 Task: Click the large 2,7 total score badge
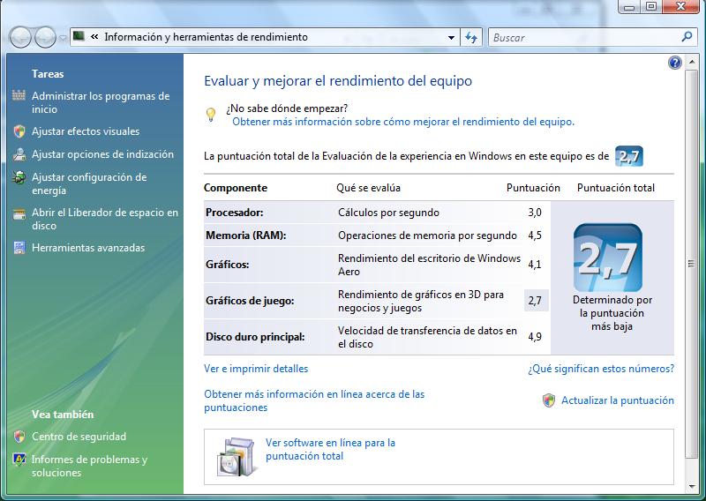pos(607,258)
